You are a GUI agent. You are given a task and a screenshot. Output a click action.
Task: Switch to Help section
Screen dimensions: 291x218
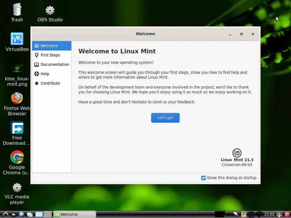pyautogui.click(x=52, y=74)
